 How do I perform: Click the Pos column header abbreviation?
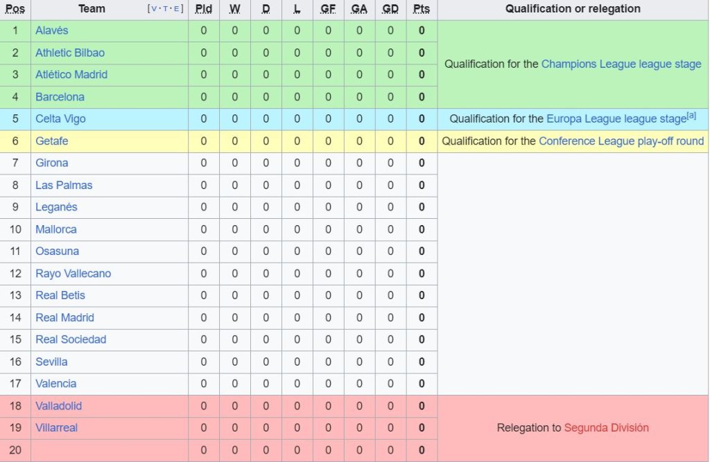pyautogui.click(x=15, y=9)
